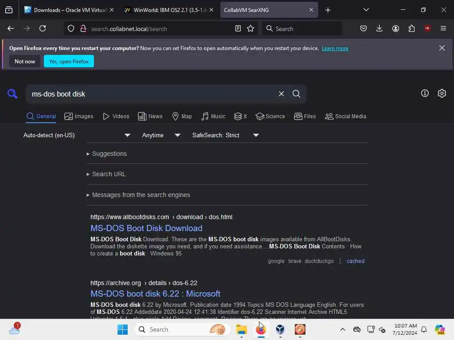This screenshot has width=454, height=340.
Task: Submit search with the magnifier button
Action: 296,94
